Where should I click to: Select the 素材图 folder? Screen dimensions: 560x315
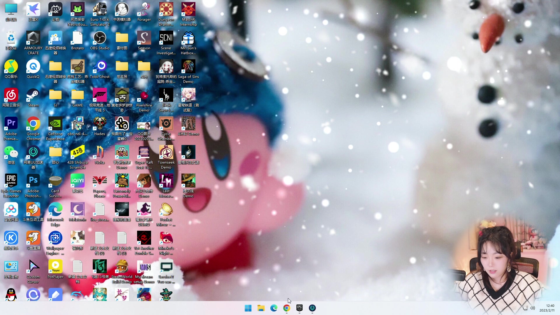pos(122,41)
